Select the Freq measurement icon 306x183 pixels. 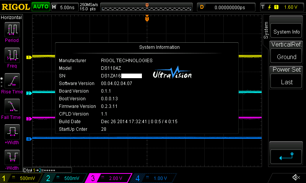(x=12, y=55)
